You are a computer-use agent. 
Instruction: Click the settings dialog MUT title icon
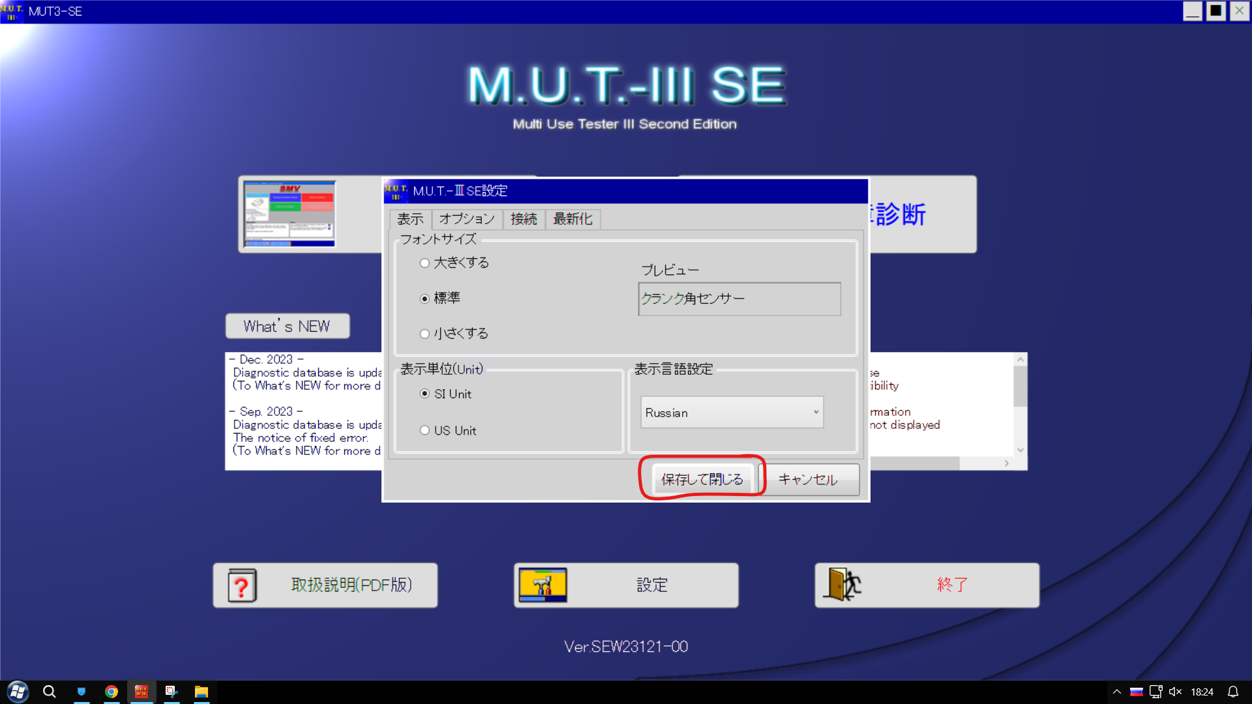click(396, 191)
